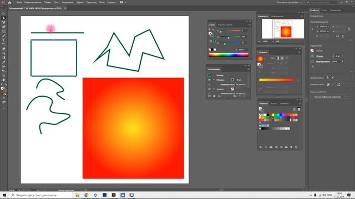Viewport: 355px width, 199px height.
Task: Select the Eraser tool in the toolbar
Action: (4, 49)
